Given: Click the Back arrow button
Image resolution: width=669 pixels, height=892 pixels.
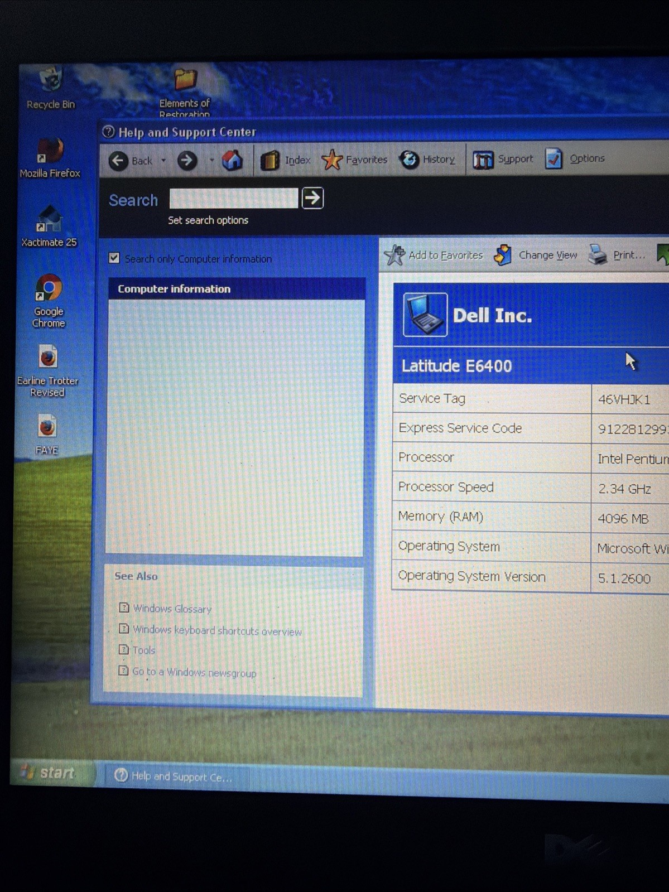Looking at the screenshot, I should pos(118,161).
